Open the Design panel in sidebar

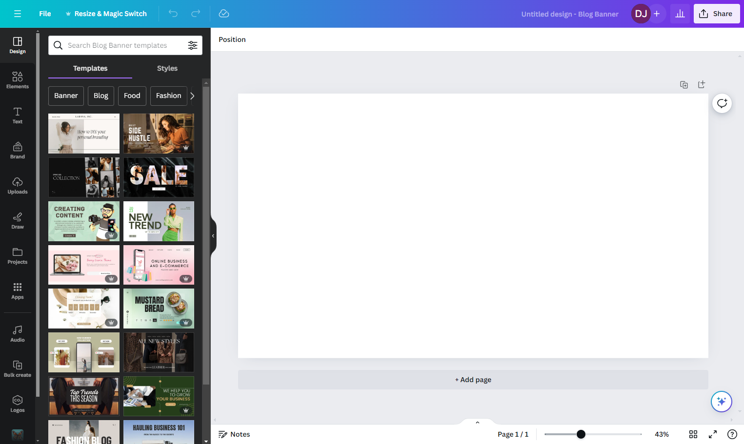tap(18, 45)
